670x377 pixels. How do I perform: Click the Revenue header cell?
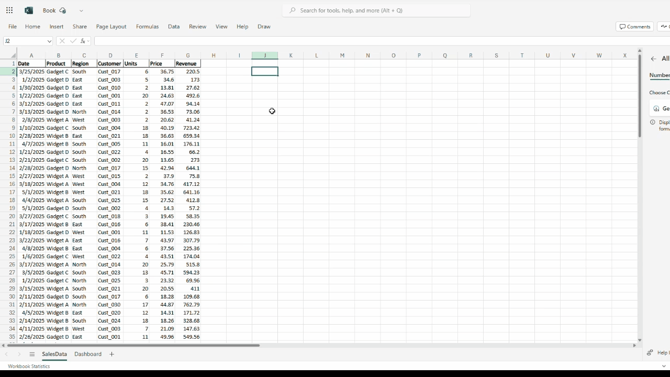coord(187,64)
